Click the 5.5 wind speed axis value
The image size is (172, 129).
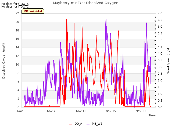[x=160, y=33]
